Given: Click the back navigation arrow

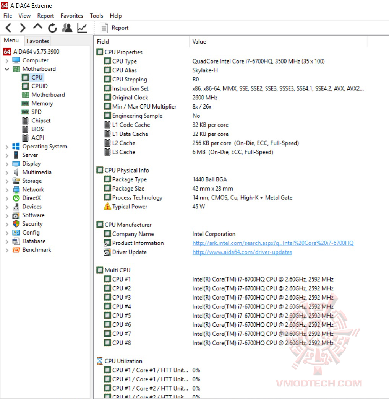Looking at the screenshot, I should [8, 28].
